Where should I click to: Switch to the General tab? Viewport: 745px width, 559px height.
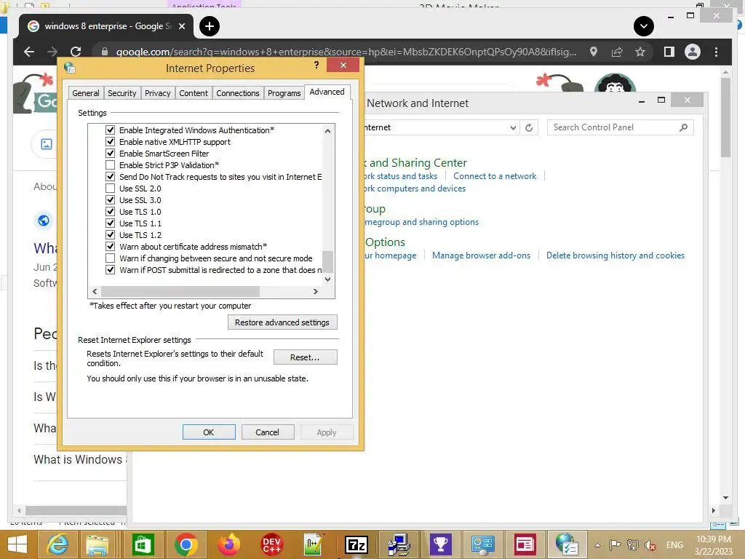click(86, 93)
